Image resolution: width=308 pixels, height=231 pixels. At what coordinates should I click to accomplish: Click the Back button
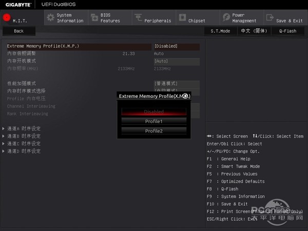[19, 31]
